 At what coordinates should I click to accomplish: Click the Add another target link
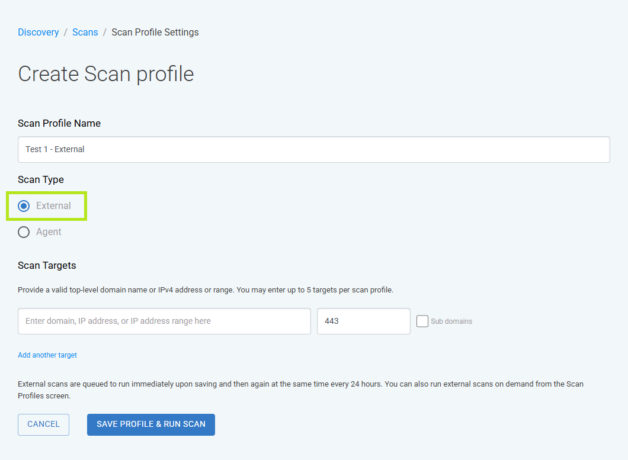tap(47, 355)
